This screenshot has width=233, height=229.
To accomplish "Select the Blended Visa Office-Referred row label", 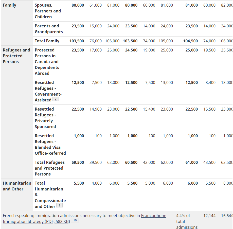I will point(50,145).
